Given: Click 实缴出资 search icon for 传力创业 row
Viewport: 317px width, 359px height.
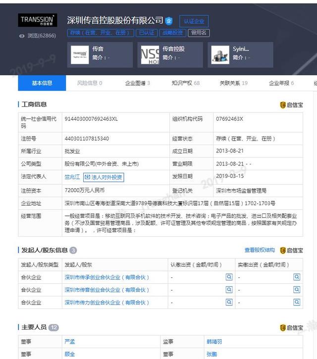Looking at the screenshot, I should (x=297, y=302).
